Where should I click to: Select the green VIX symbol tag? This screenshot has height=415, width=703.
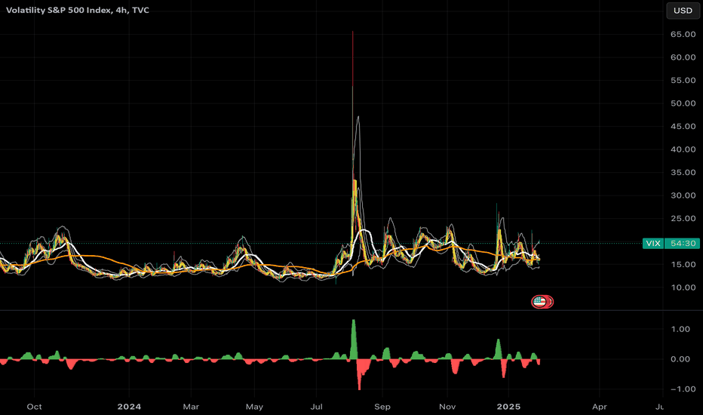point(652,244)
